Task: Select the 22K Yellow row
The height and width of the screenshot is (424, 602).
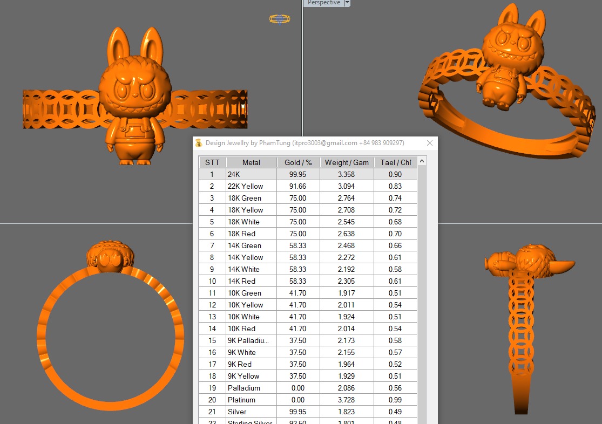Action: point(308,186)
